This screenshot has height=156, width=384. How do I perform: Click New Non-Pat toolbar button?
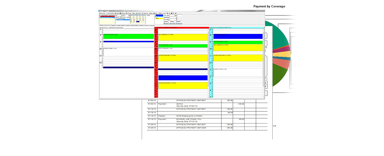click(x=109, y=13)
